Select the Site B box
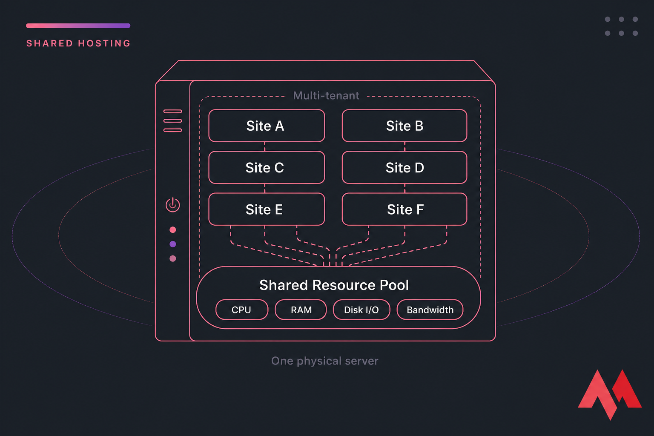Screen dimensions: 654x436 (x=404, y=126)
